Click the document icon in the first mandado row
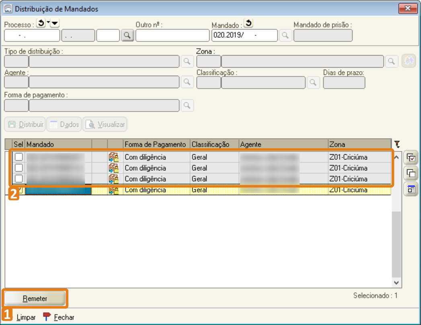 (114, 157)
